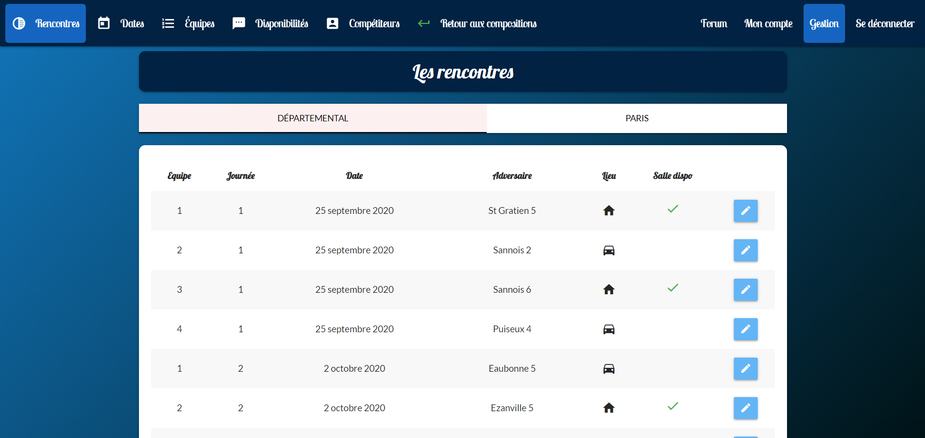
Task: Click green checkmark in St Gratien 5 row
Action: 673,209
